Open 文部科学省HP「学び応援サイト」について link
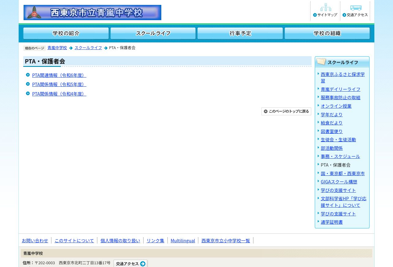393x267 pixels. coord(343,202)
